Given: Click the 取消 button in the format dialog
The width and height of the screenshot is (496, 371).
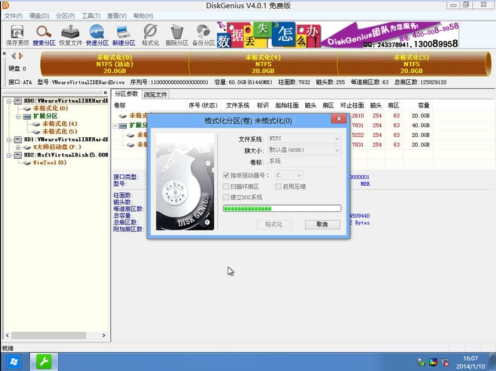Looking at the screenshot, I should pyautogui.click(x=322, y=224).
